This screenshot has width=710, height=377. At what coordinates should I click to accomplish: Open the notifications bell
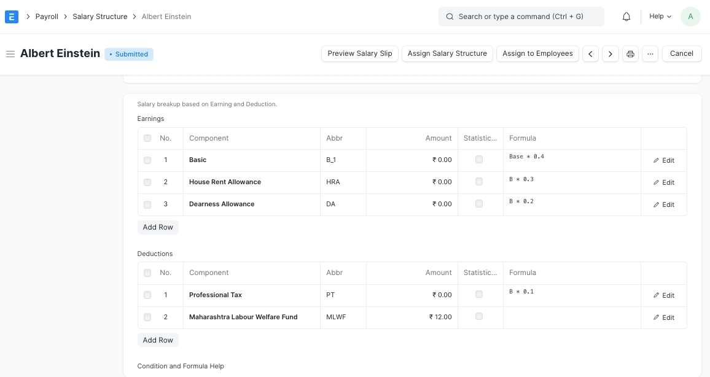[626, 17]
